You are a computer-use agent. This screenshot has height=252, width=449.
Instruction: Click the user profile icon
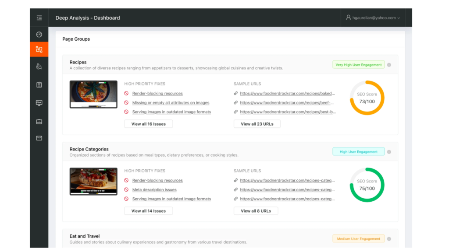(348, 17)
